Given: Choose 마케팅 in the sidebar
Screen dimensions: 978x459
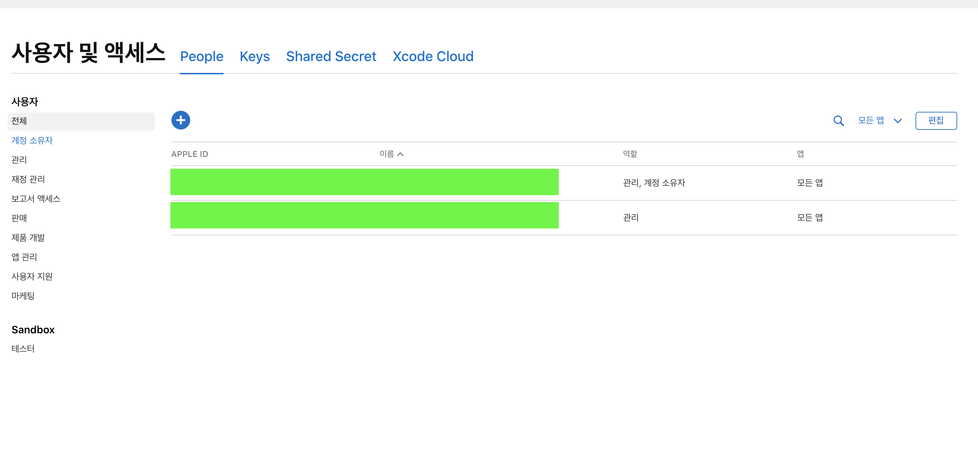Looking at the screenshot, I should [x=23, y=296].
